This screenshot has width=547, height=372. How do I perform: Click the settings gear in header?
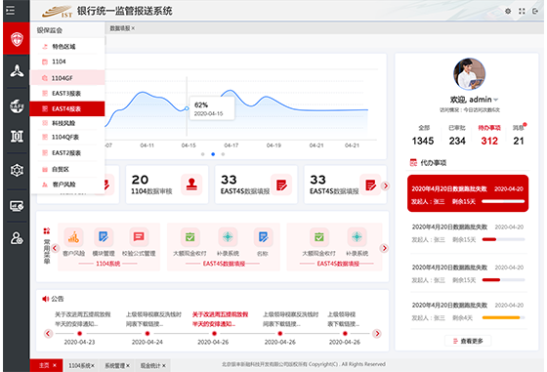coord(508,11)
